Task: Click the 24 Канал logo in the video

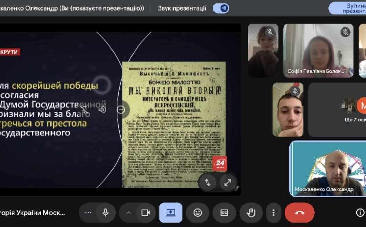Action: [x=220, y=163]
